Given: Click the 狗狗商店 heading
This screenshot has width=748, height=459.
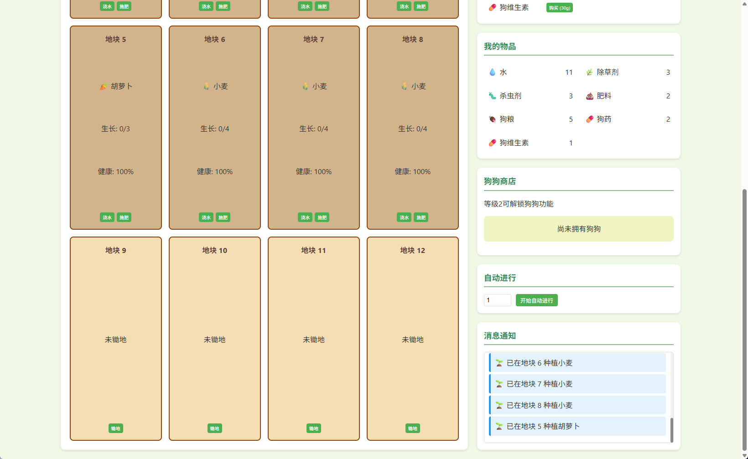Looking at the screenshot, I should pos(500,181).
